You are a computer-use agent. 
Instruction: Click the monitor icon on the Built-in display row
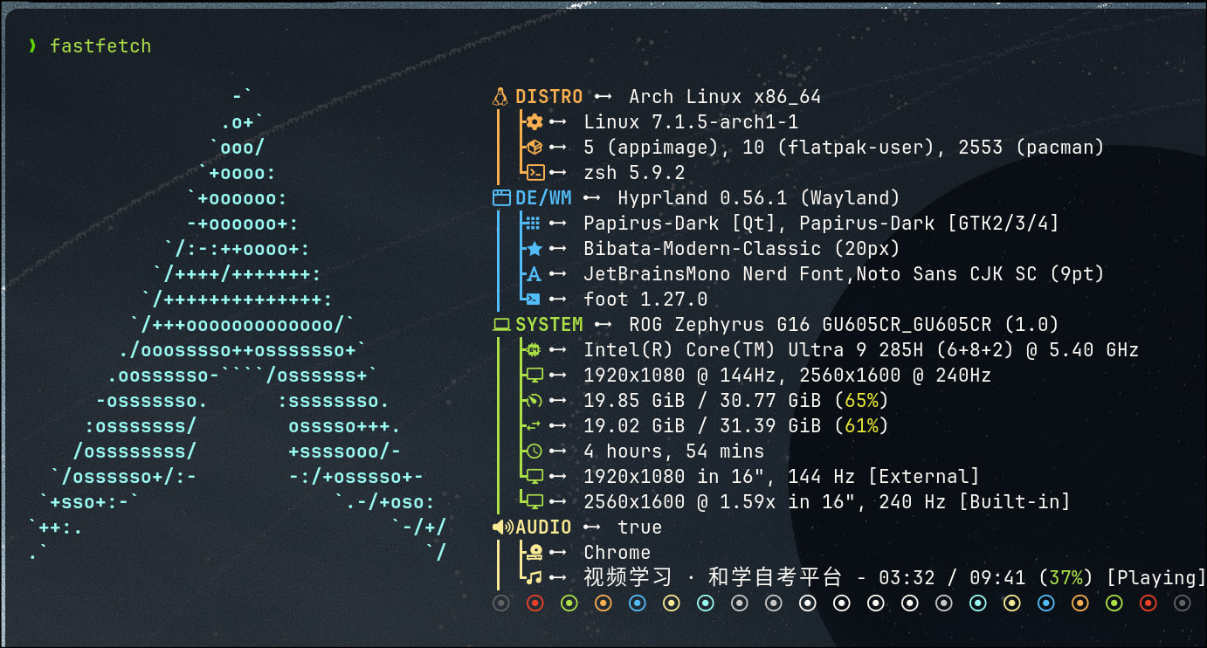[535, 502]
